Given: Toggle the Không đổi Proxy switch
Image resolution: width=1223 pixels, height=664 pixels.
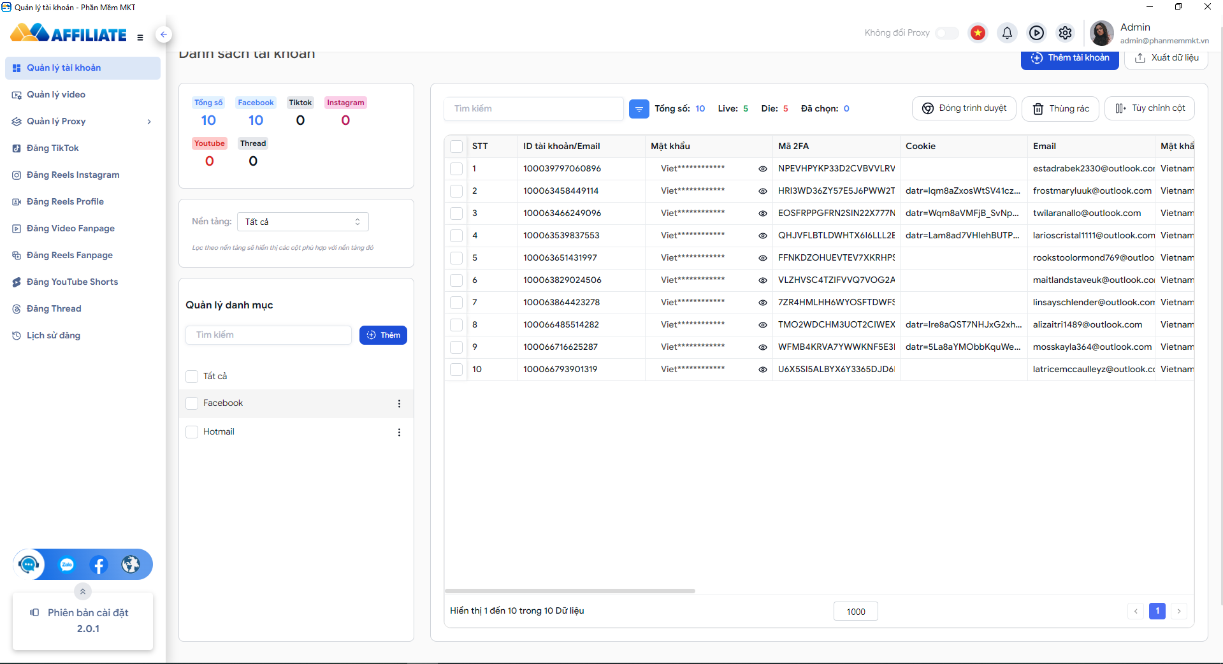Looking at the screenshot, I should [946, 32].
